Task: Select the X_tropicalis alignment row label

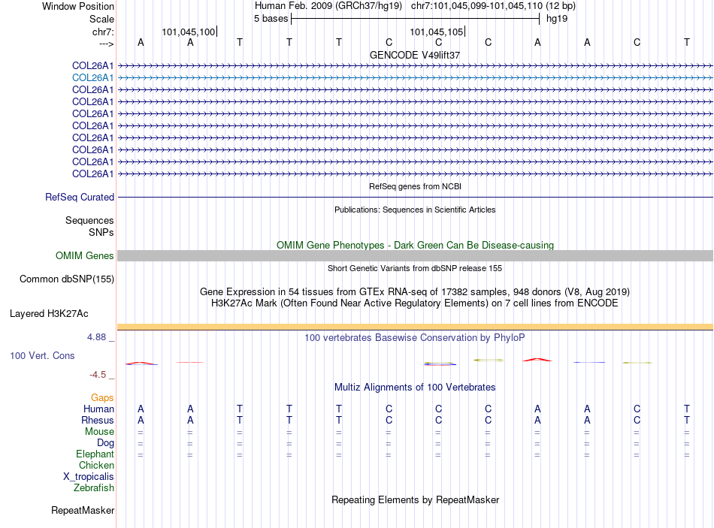Action: [x=89, y=477]
